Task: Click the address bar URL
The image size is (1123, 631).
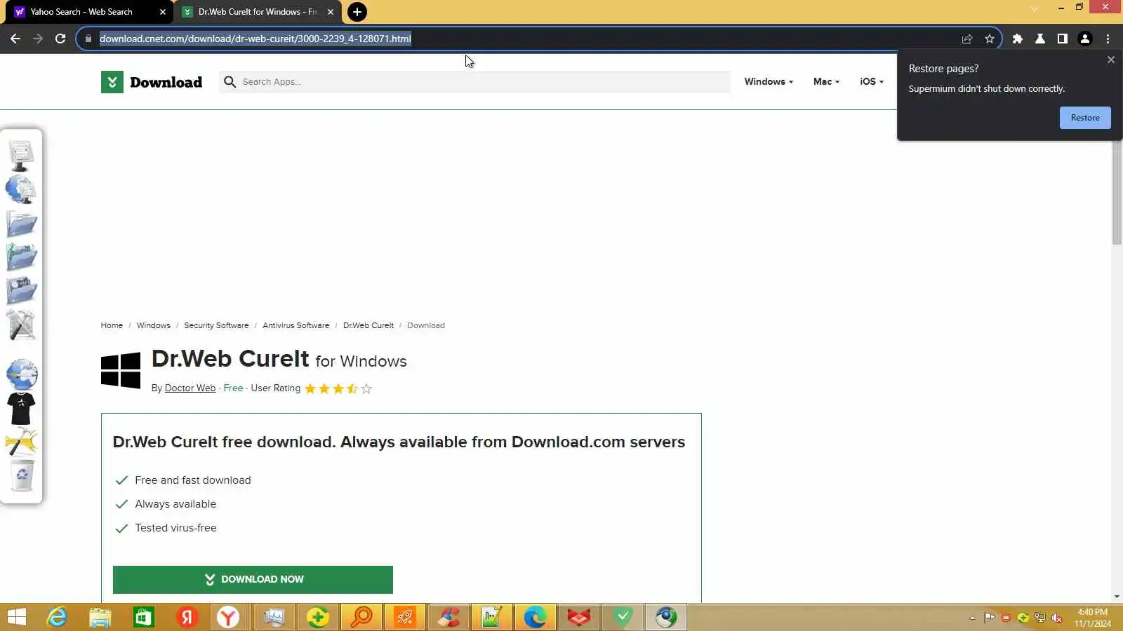Action: pos(255,39)
